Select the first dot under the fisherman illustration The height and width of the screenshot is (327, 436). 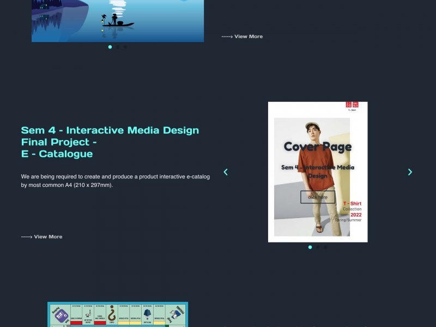click(x=110, y=47)
